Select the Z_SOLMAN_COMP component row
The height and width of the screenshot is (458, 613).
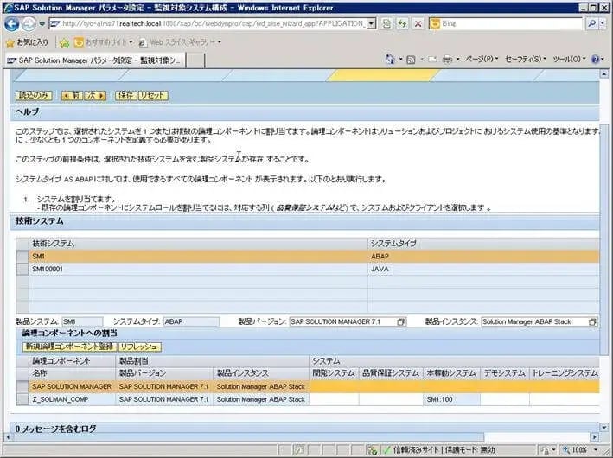(x=308, y=399)
